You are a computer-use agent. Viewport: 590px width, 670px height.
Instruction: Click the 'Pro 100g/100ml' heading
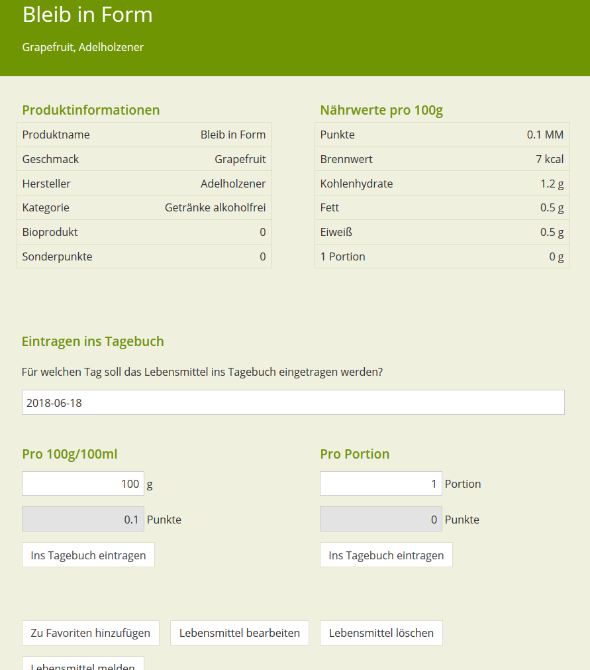pos(70,454)
